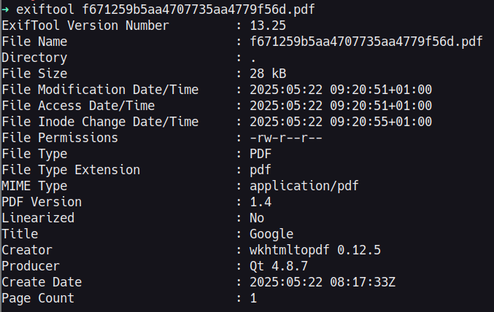Select the Creator value wkhtmltopdf 0.12.5

[x=315, y=250]
